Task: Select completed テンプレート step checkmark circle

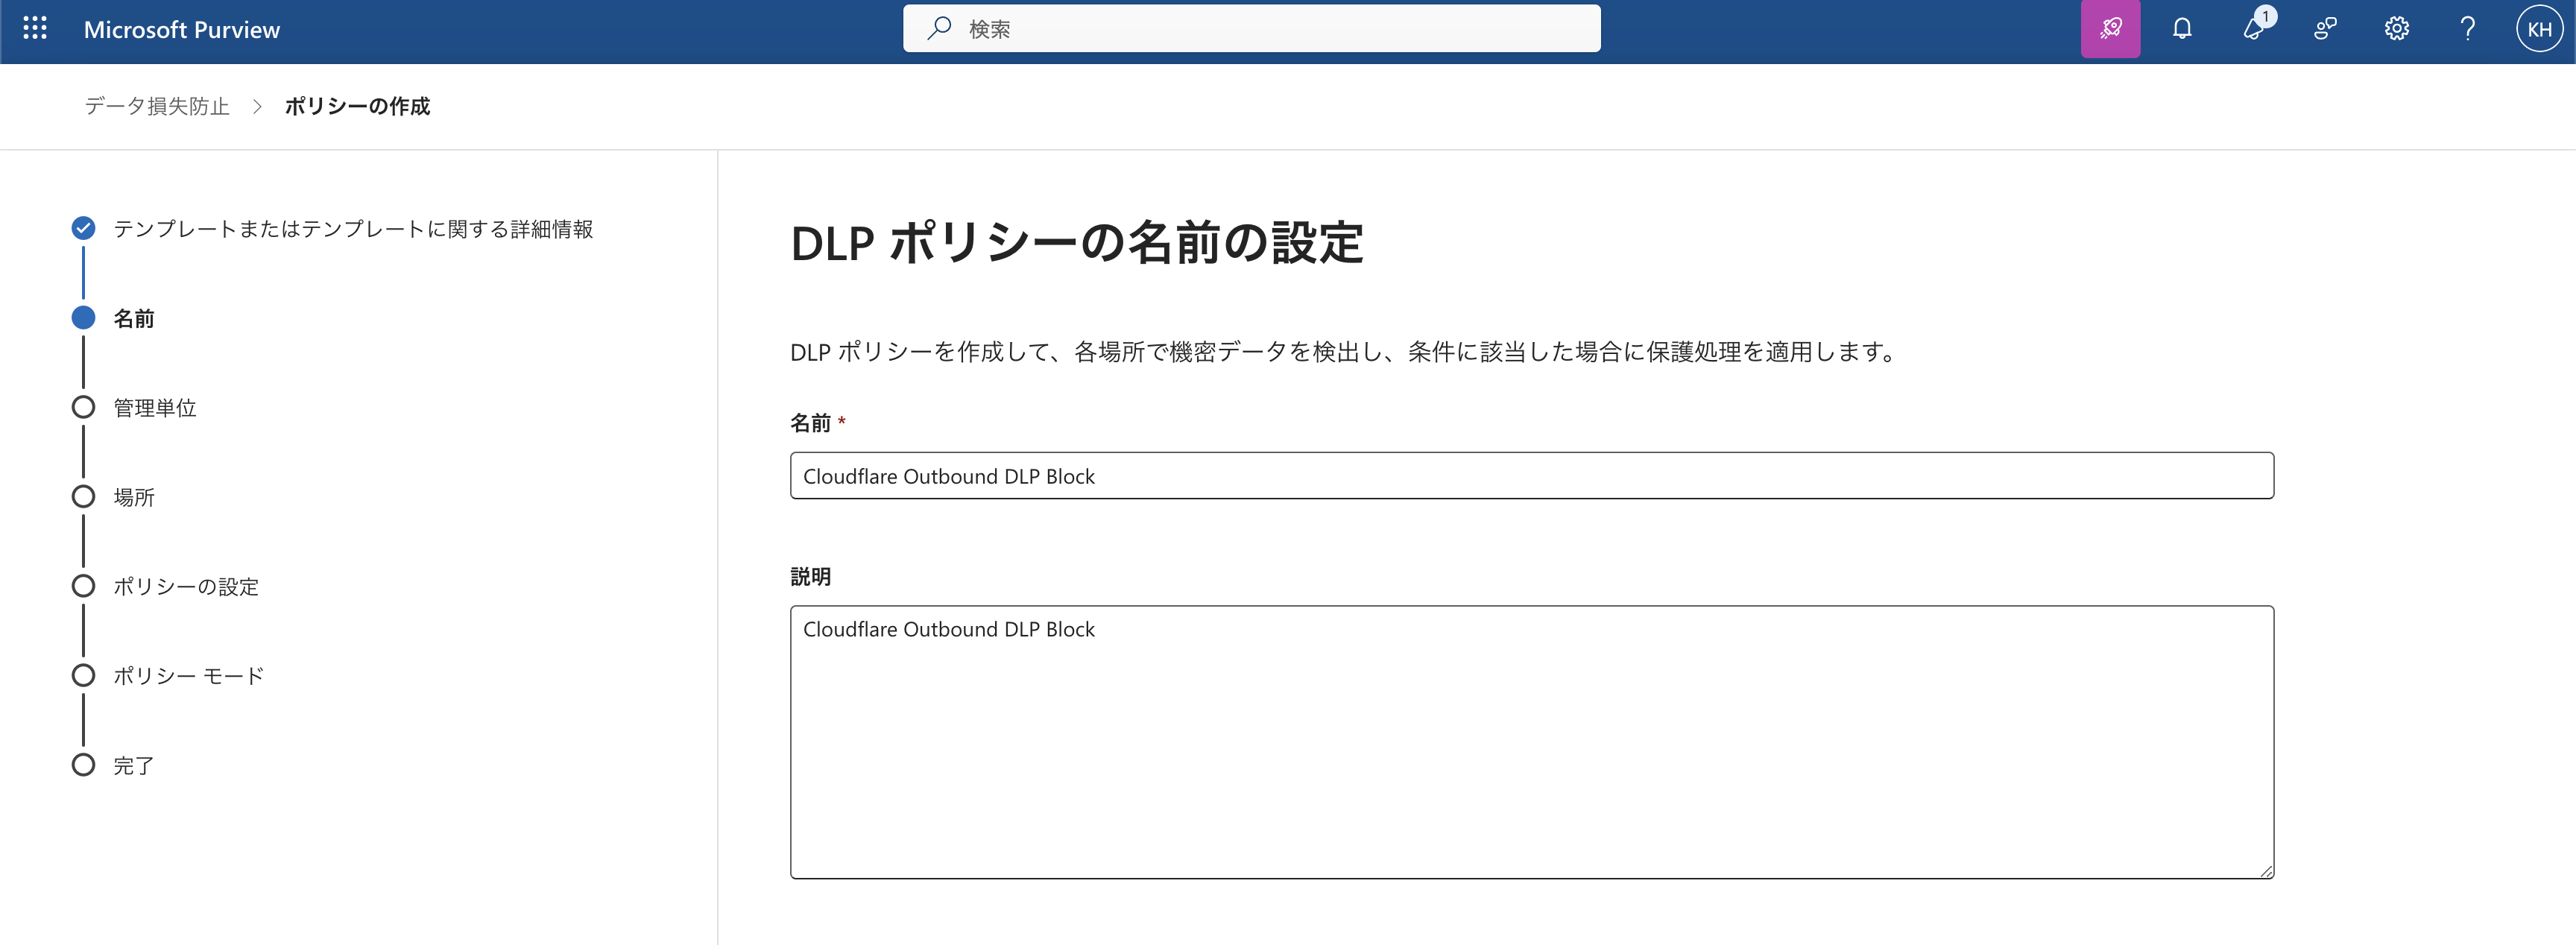Action: point(84,229)
